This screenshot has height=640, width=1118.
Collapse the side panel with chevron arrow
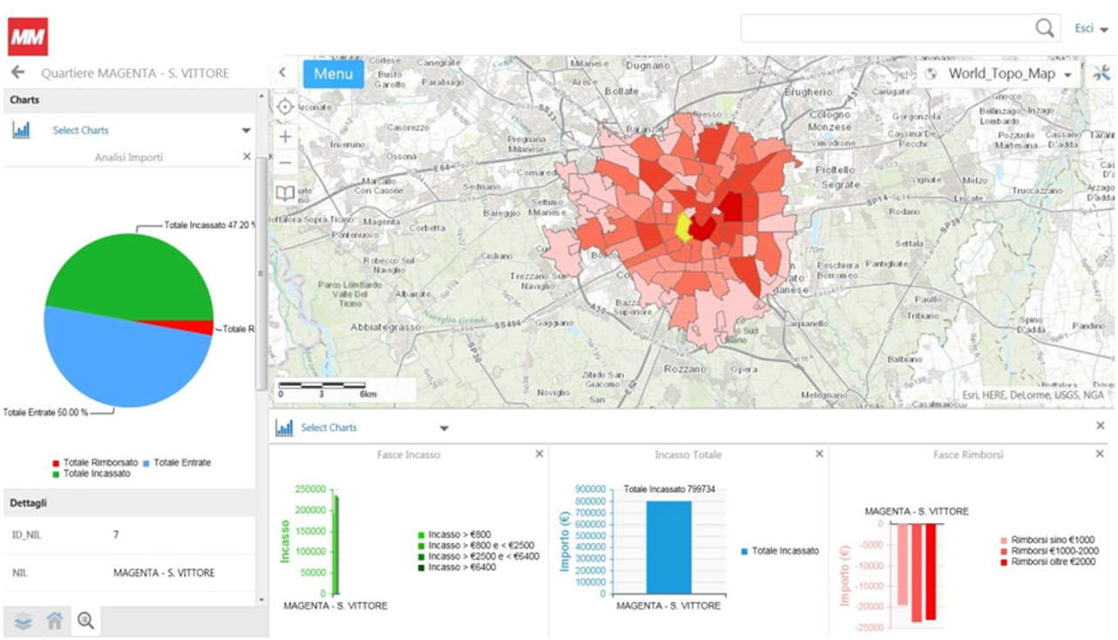tap(282, 72)
